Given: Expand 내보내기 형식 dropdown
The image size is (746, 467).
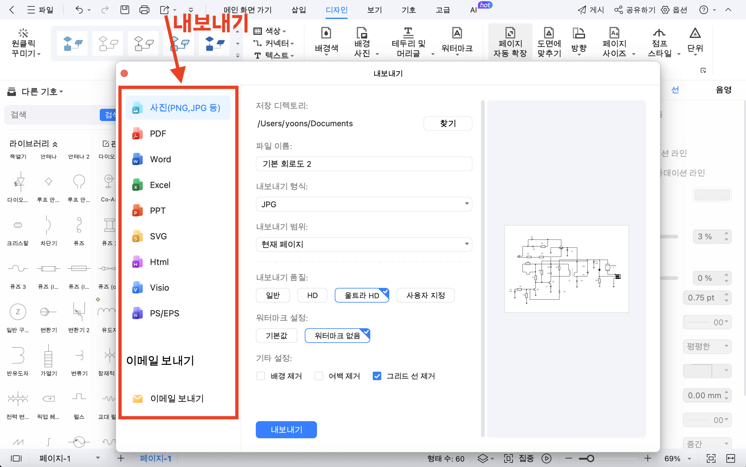Looking at the screenshot, I should 364,204.
